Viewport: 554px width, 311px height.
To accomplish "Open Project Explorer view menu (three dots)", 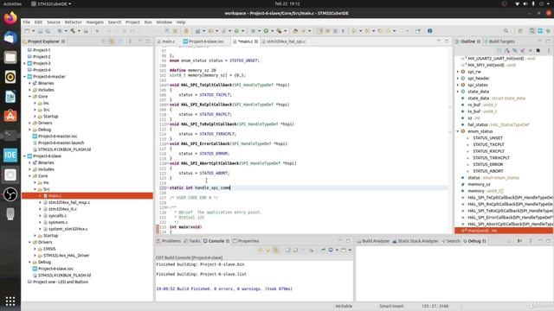I will coord(130,41).
